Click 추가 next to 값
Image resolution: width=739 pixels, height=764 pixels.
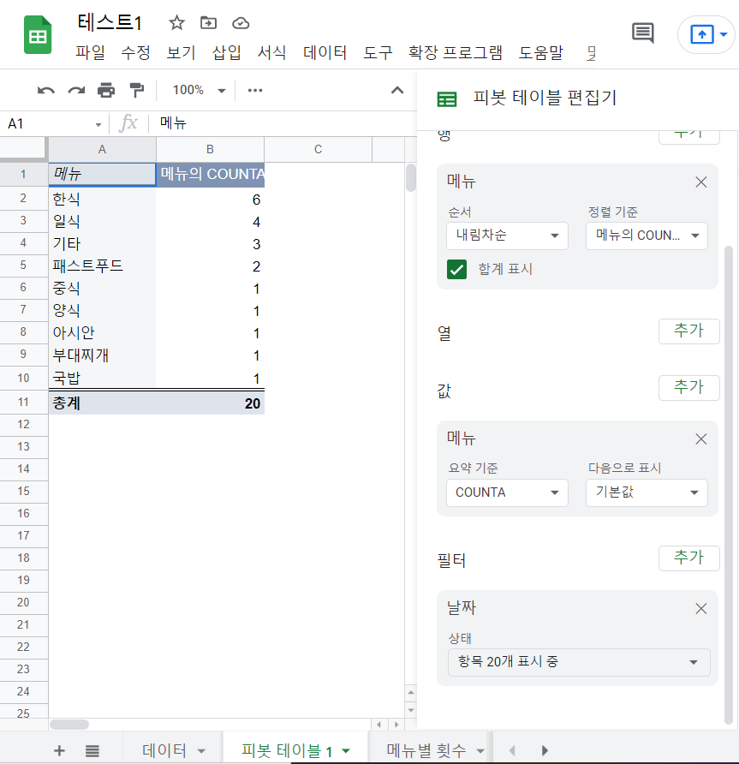[x=688, y=388]
